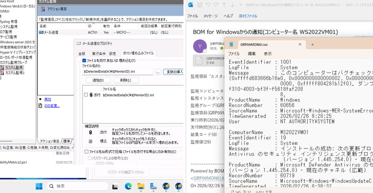373x193 pixels.
Task: Open ファイル menu in Outlook window
Action: click(192, 16)
